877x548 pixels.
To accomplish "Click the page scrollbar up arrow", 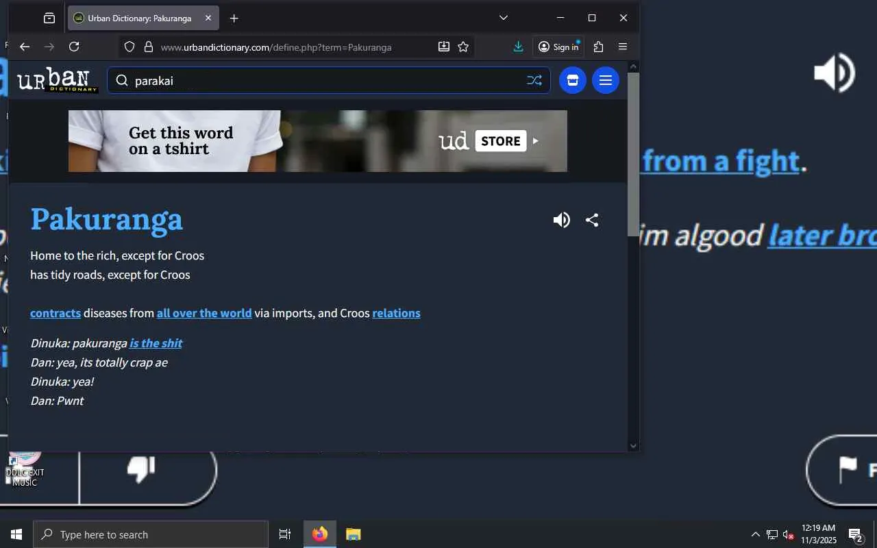I will pyautogui.click(x=633, y=66).
